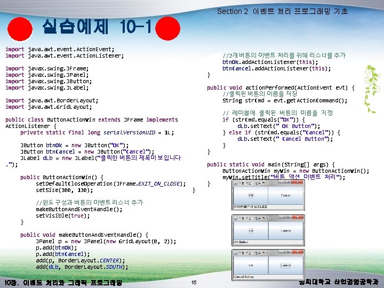Click OK in the window showing the Korean label
The width and height of the screenshot is (384, 288).
251,195
